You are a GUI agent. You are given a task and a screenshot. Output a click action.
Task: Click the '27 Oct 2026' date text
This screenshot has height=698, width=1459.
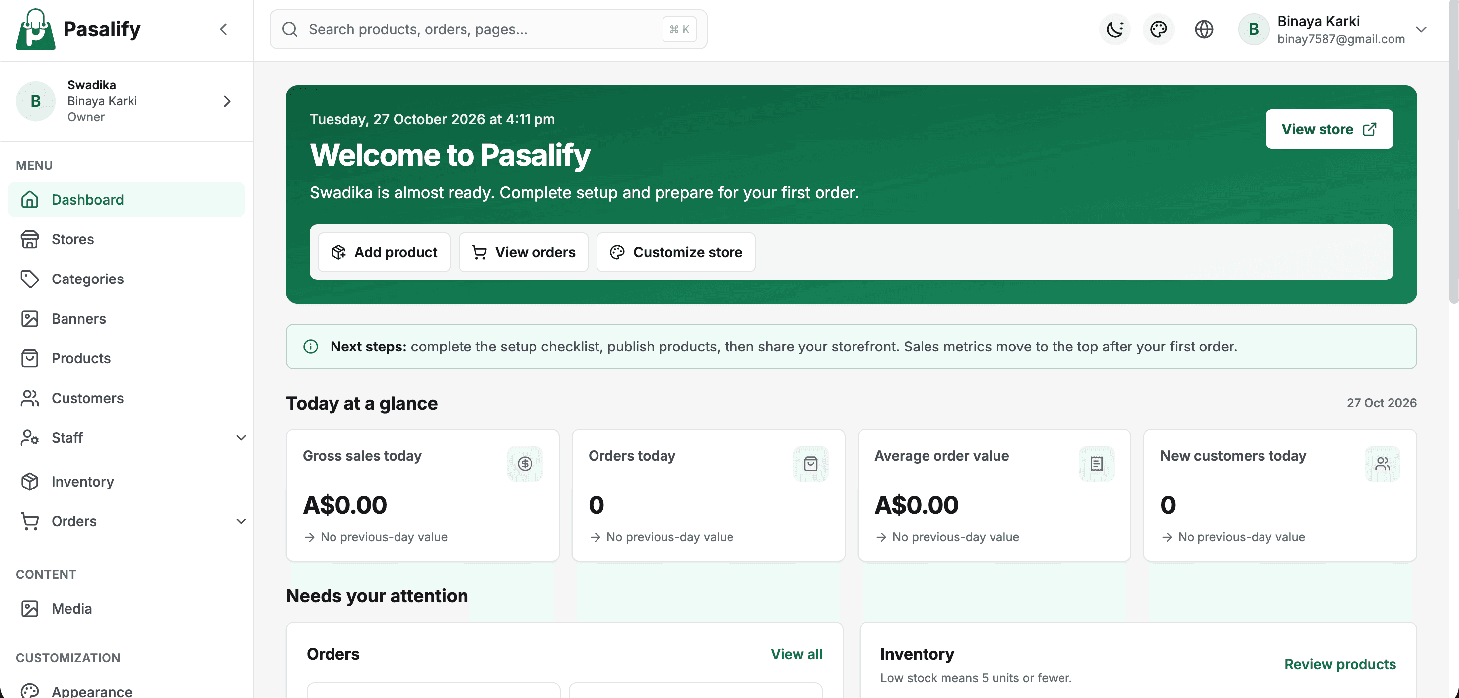click(1382, 403)
